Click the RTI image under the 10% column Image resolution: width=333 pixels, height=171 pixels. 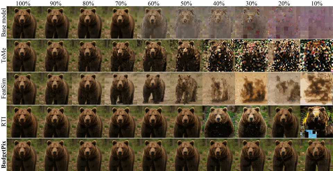pos(317,122)
